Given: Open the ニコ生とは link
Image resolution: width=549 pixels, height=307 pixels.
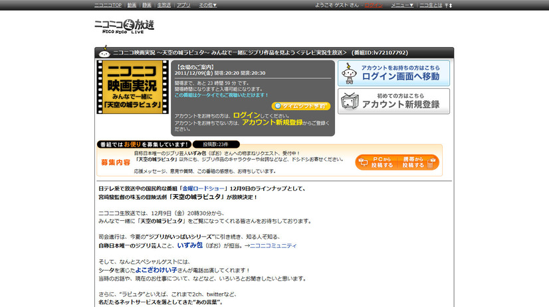Looking at the screenshot, I should (431, 5).
